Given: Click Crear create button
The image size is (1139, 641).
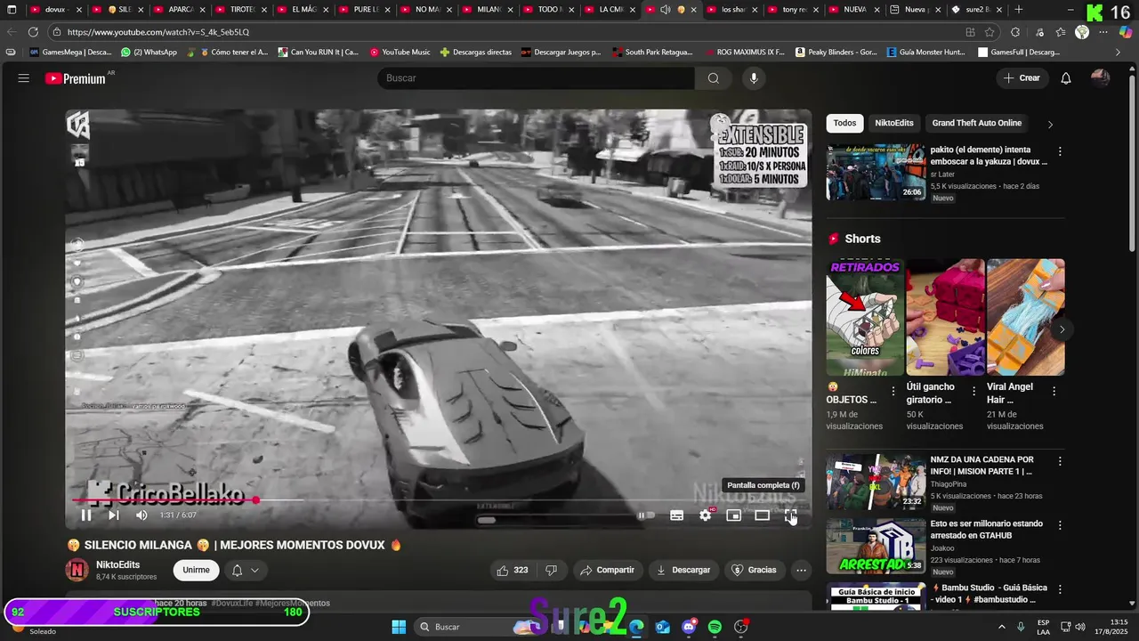Looking at the screenshot, I should click(x=1022, y=78).
